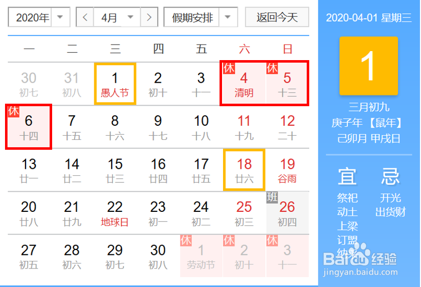This screenshot has width=421, height=287.
Task: Expand the 假期安排 holiday dropdown
Action: [200, 18]
